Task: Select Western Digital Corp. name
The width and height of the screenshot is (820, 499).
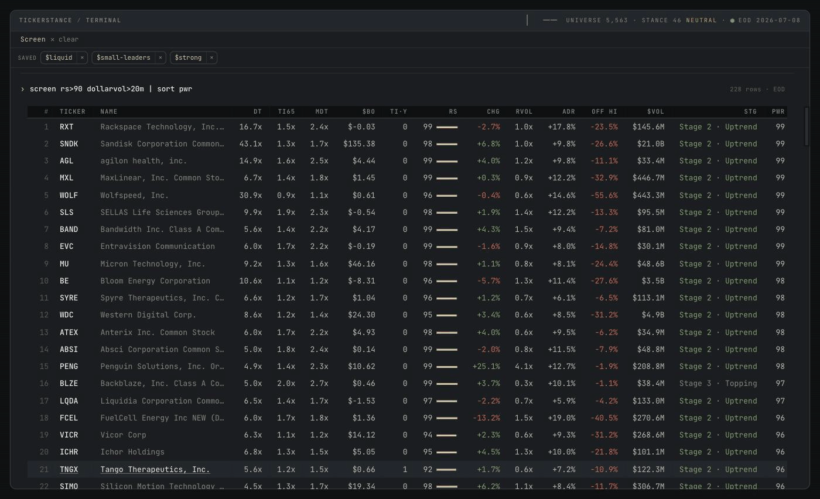Action: coord(148,315)
